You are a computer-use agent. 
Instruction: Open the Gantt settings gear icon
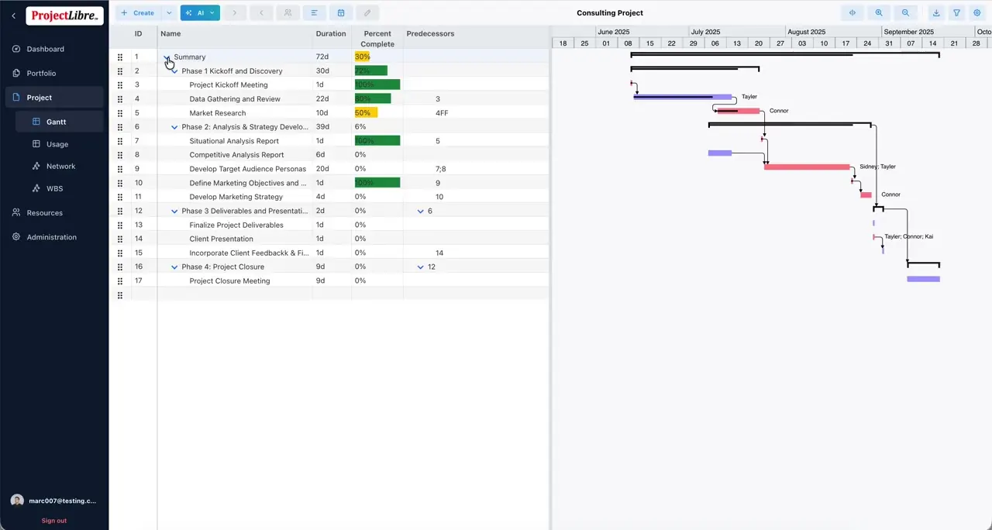(976, 12)
